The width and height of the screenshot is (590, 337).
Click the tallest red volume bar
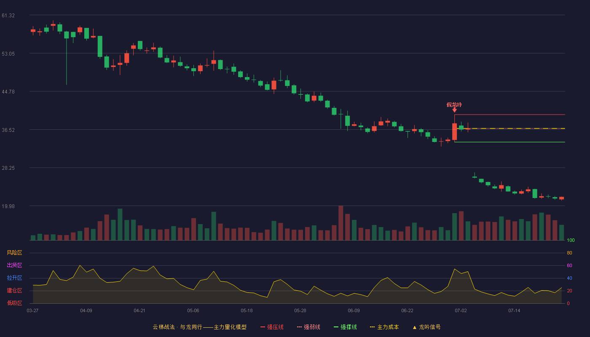pos(341,223)
